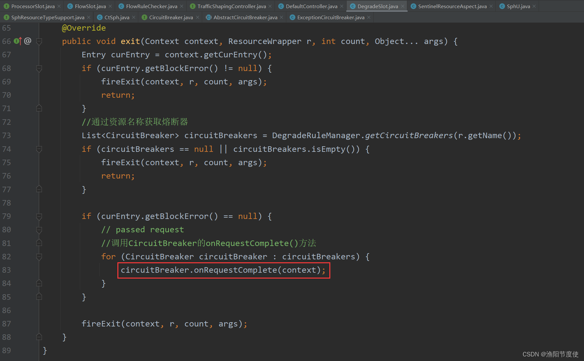Collapse the if block at line 68

[x=39, y=68]
